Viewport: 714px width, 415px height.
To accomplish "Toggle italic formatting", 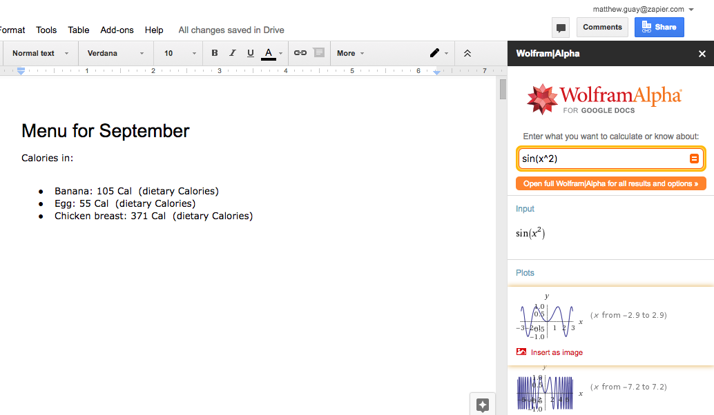I will pos(233,53).
